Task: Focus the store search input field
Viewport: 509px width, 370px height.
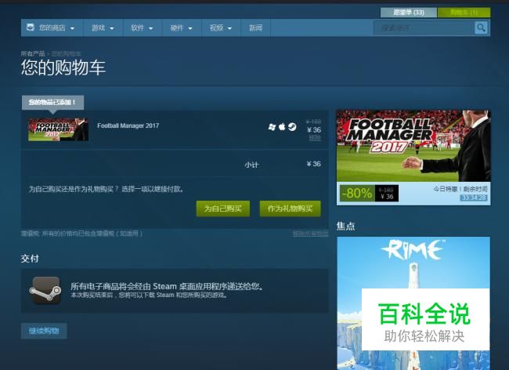Action: [424, 28]
